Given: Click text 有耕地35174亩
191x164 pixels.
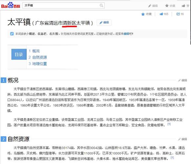Looking at the screenshot, I should click(63, 148).
